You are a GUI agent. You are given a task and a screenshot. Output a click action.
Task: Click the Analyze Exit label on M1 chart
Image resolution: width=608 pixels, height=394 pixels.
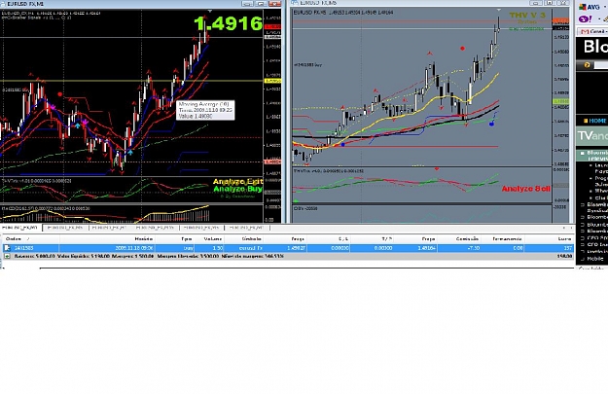(238, 182)
